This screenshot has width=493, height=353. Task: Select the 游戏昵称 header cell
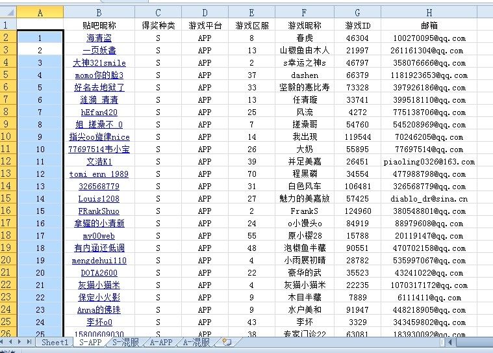(x=305, y=25)
